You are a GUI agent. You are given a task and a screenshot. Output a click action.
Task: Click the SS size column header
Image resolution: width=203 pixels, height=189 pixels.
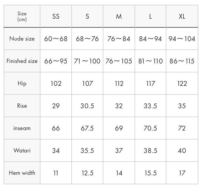(56, 16)
